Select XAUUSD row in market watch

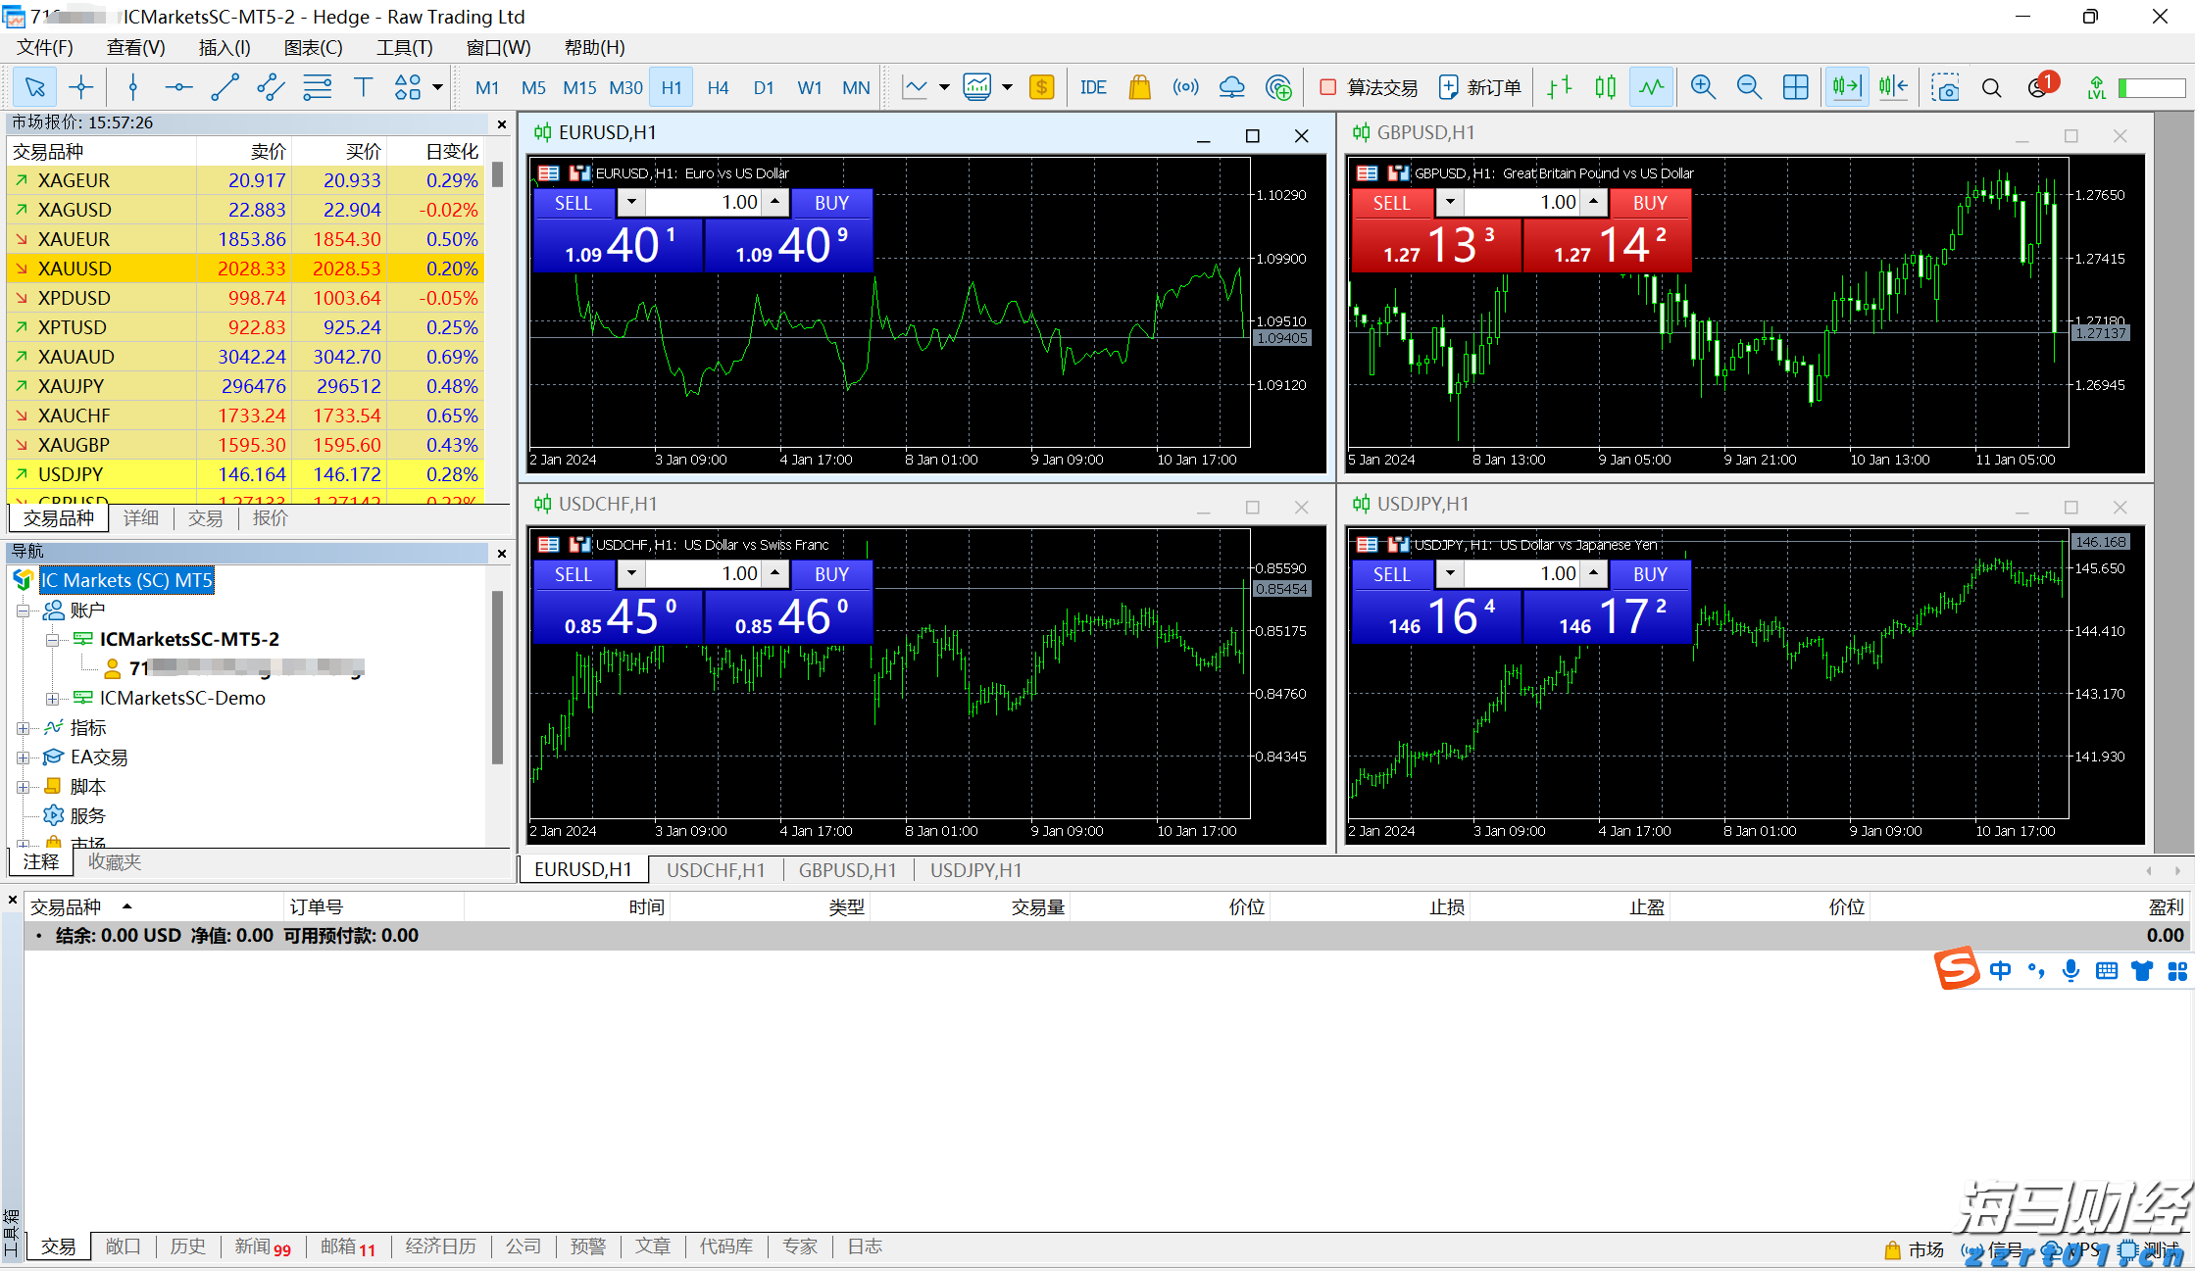75,269
